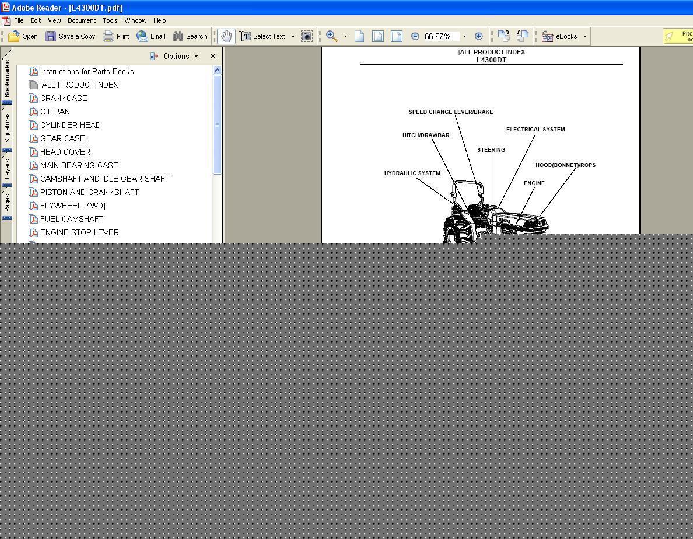This screenshot has width=693, height=539.
Task: Expand the eBooks dropdown arrow
Action: click(x=585, y=36)
